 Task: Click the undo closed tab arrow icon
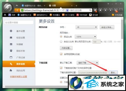pos(17,6)
